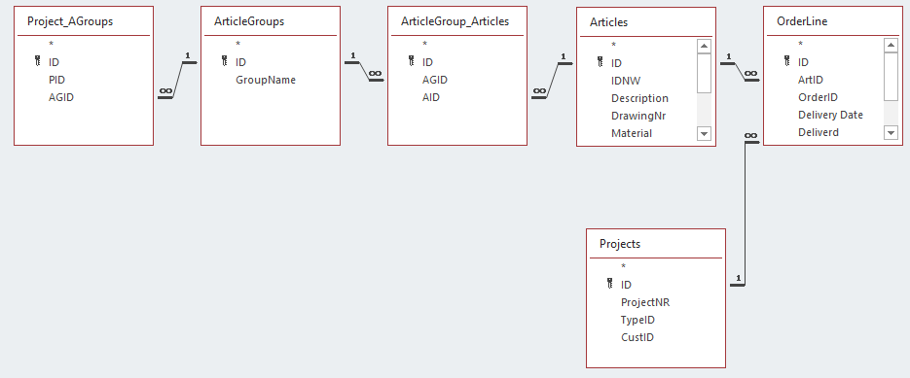Select the DrawingNr field in Articles
This screenshot has height=378, width=910.
coord(638,116)
